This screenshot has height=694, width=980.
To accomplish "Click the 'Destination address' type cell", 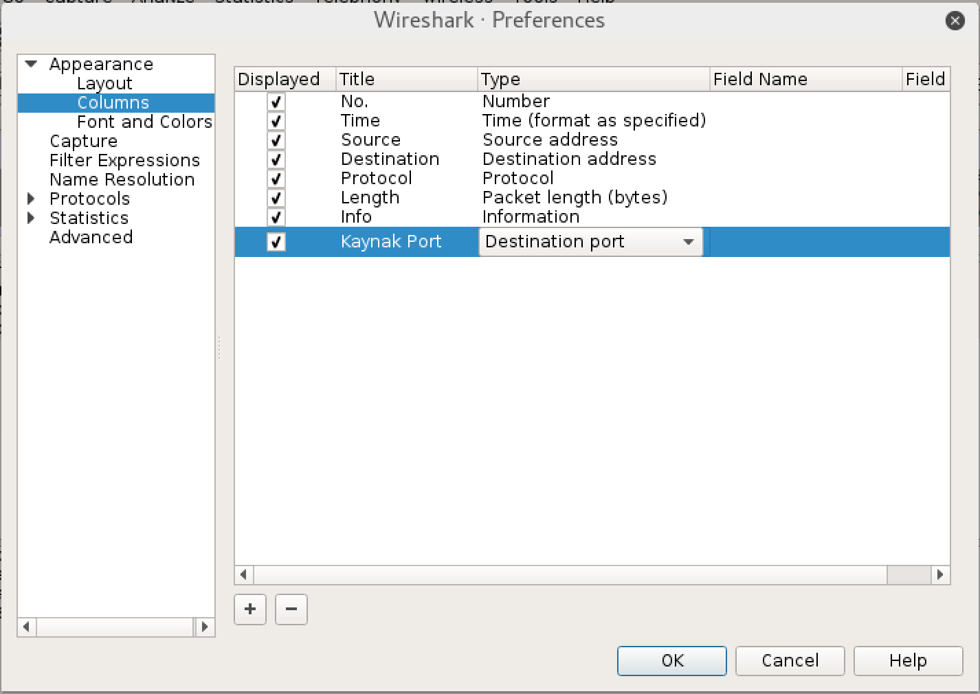I will pyautogui.click(x=569, y=159).
